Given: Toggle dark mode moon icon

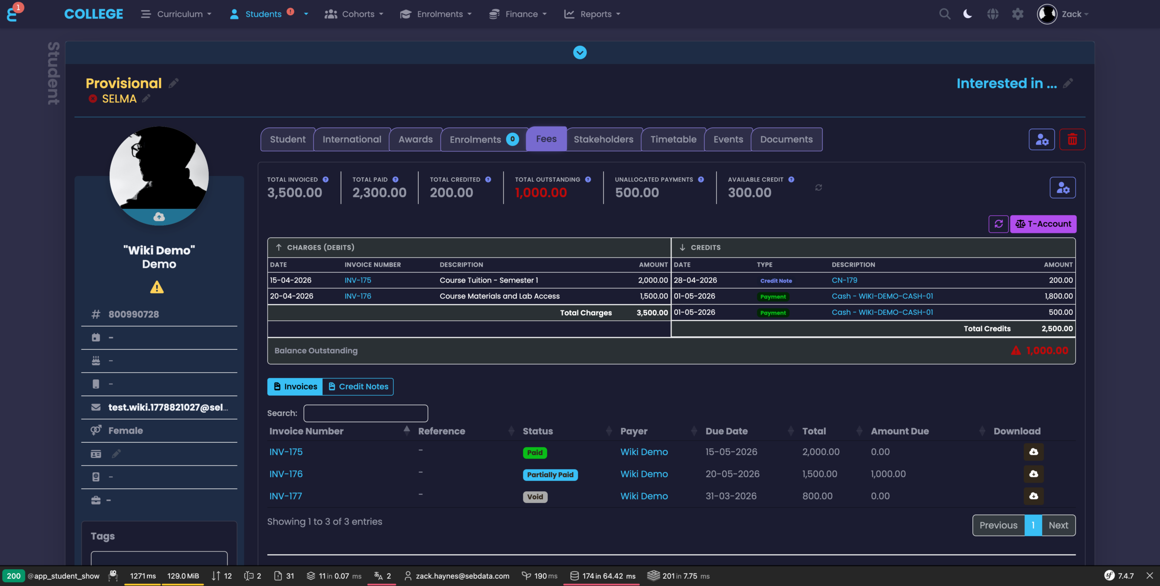Looking at the screenshot, I should tap(967, 14).
